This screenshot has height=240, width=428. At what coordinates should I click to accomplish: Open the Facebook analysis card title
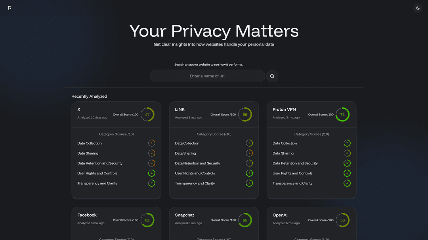pos(87,215)
